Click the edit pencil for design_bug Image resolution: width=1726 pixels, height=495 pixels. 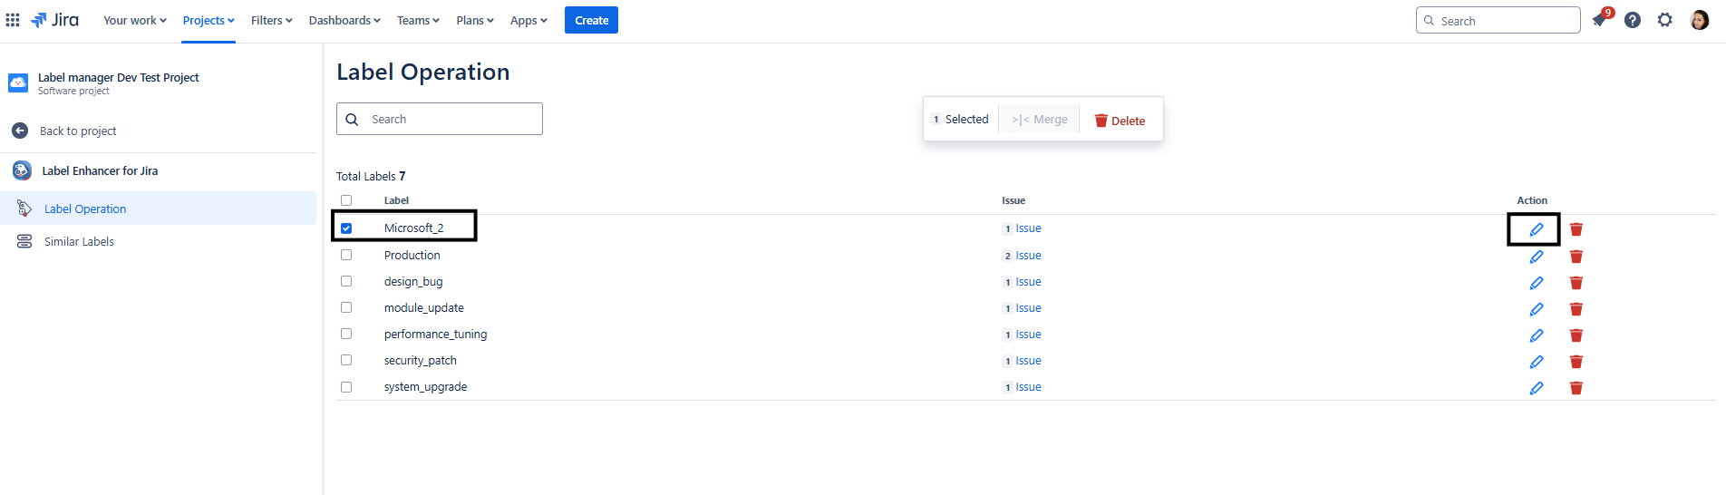tap(1537, 283)
